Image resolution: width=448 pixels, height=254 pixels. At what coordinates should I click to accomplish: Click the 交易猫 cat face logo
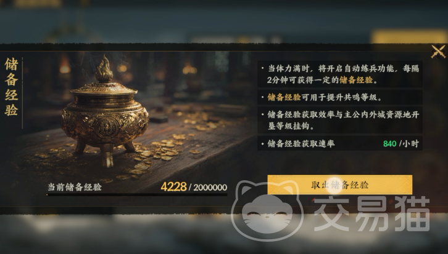click(267, 211)
